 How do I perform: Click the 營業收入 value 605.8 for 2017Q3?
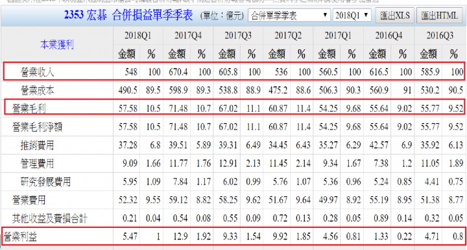click(x=228, y=72)
